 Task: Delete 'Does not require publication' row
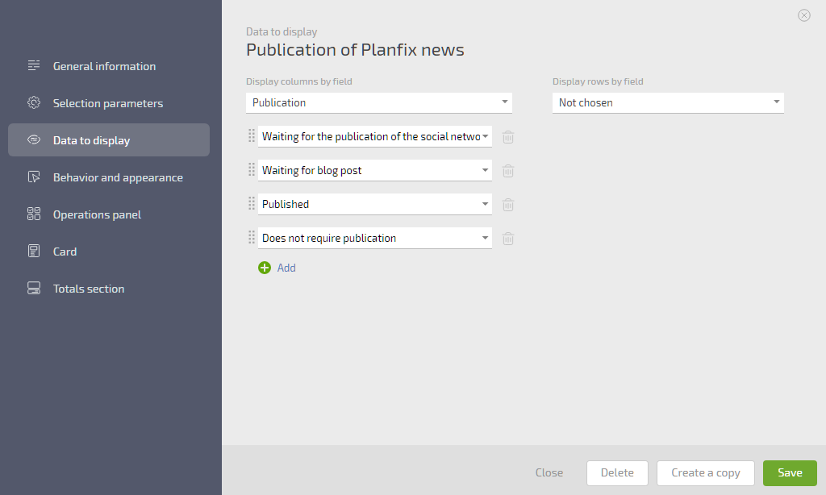click(508, 239)
